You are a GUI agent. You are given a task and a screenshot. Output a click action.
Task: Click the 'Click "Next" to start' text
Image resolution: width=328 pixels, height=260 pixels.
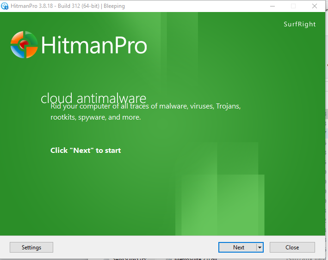click(x=86, y=151)
